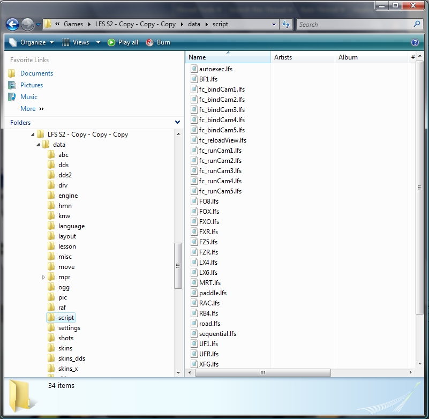
Task: Click the Views button
Action: tap(76, 42)
